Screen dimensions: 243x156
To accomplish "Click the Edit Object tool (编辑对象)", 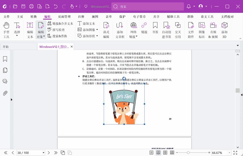I will (x=41, y=30).
